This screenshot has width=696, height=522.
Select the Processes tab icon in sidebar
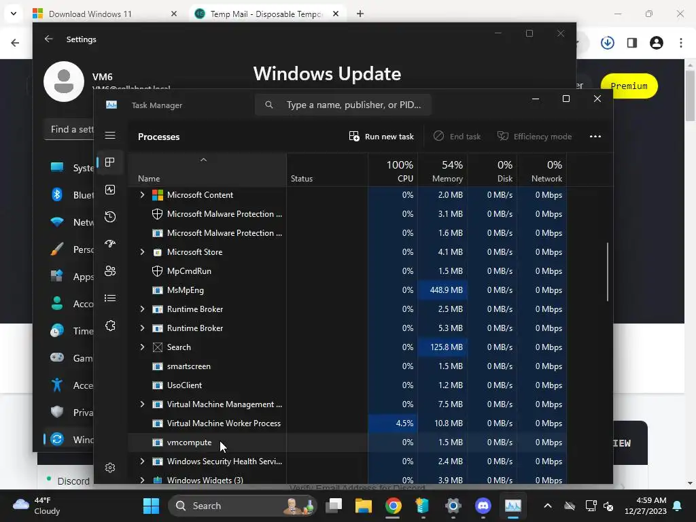pos(110,162)
